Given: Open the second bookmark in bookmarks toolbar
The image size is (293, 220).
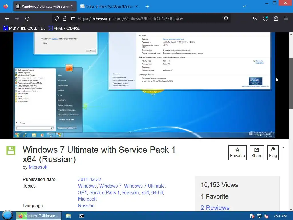Looking at the screenshot, I should (64, 28).
